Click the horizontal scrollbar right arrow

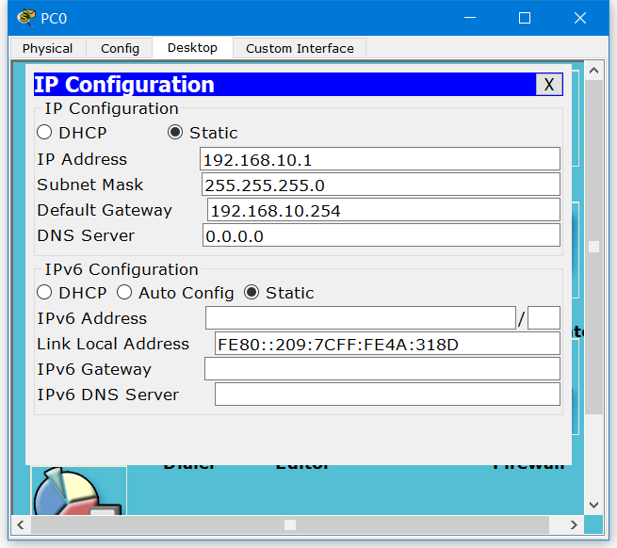point(574,524)
